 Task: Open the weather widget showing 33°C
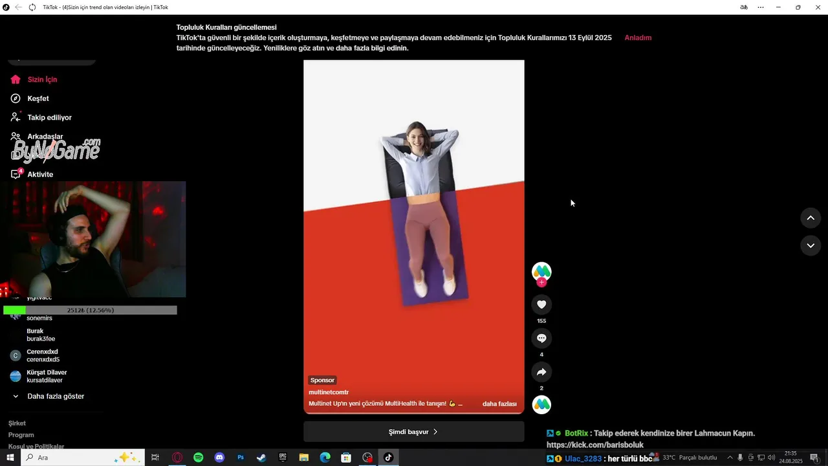684,458
